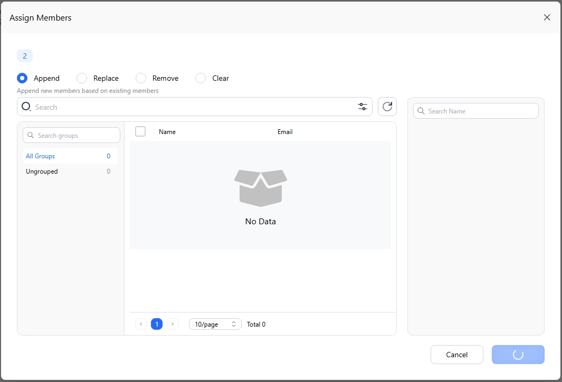Focus the main Search members field
Viewport: 562px width, 382px height.
[x=195, y=107]
